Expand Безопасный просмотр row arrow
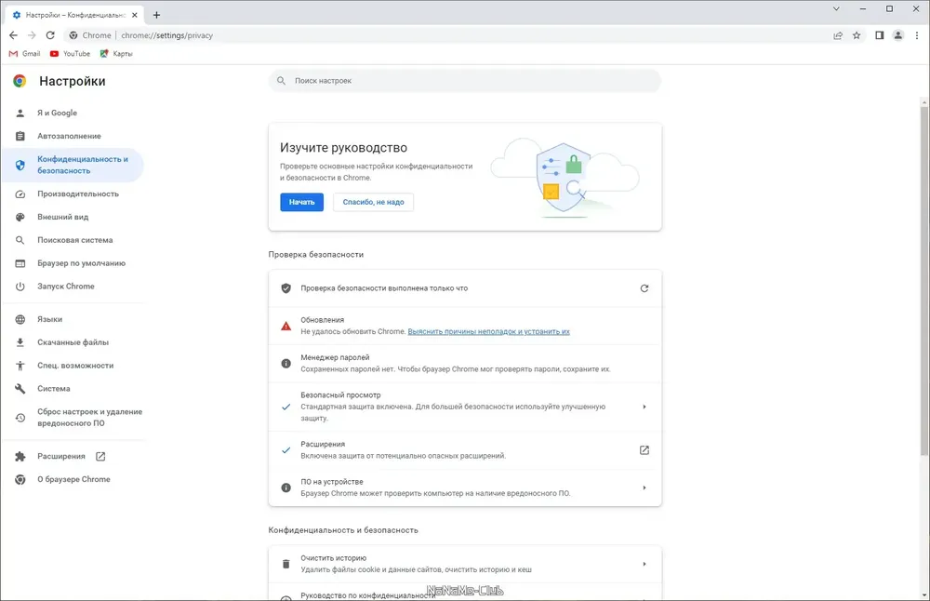 644,407
